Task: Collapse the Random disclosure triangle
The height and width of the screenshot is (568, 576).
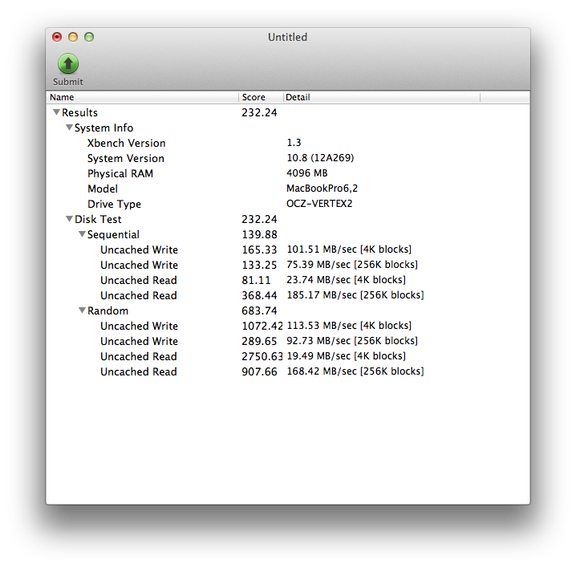Action: click(83, 310)
